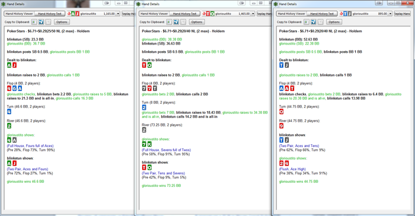Copy hand in forum format, 1,465.00 window
This screenshot has height=216, width=415.
[x=176, y=22]
